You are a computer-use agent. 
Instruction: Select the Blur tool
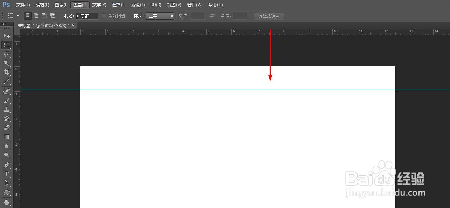coord(7,146)
